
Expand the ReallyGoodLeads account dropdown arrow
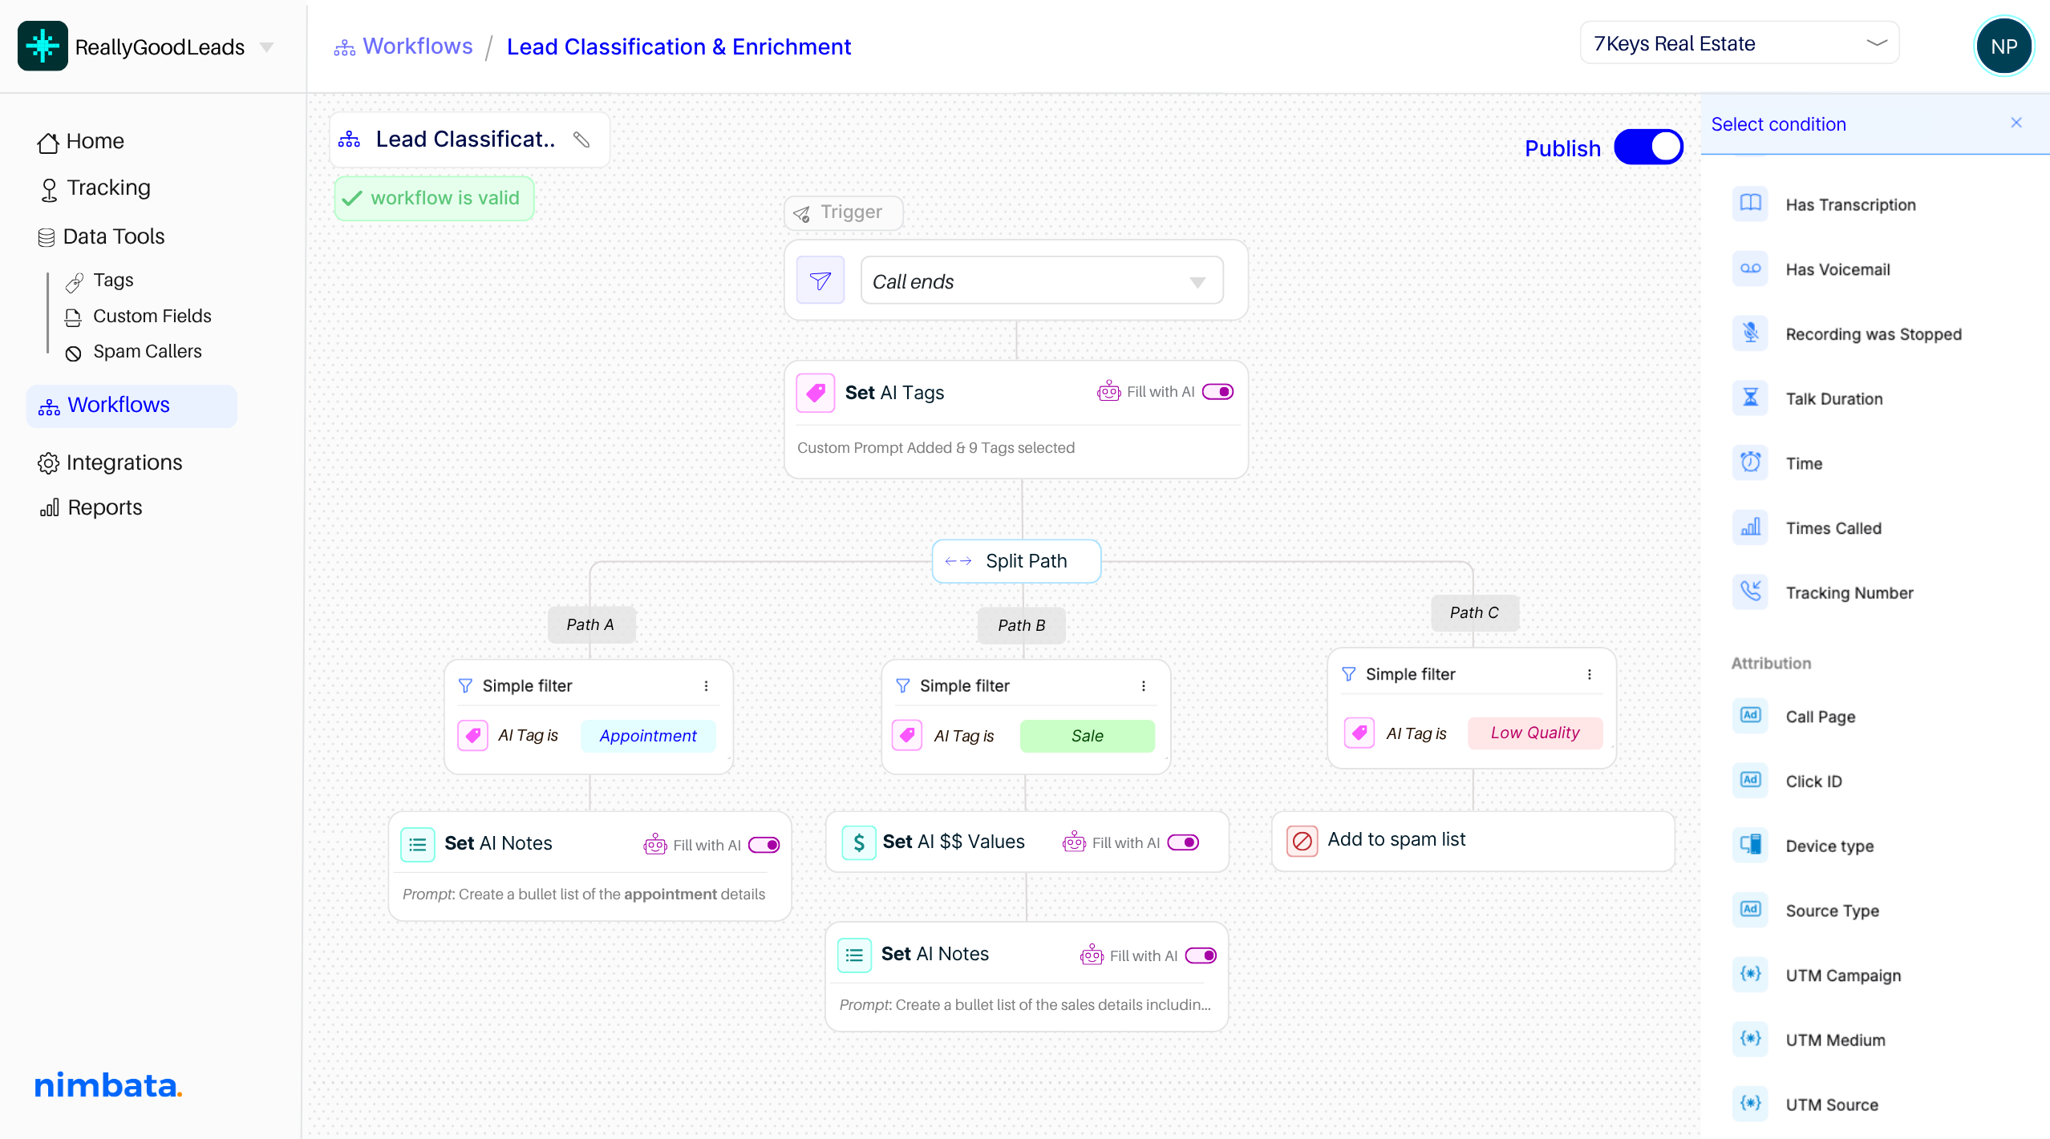[x=267, y=47]
